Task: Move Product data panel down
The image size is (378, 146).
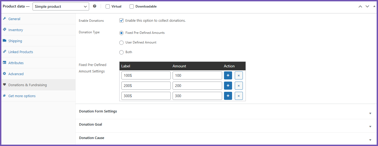Action: (367, 6)
